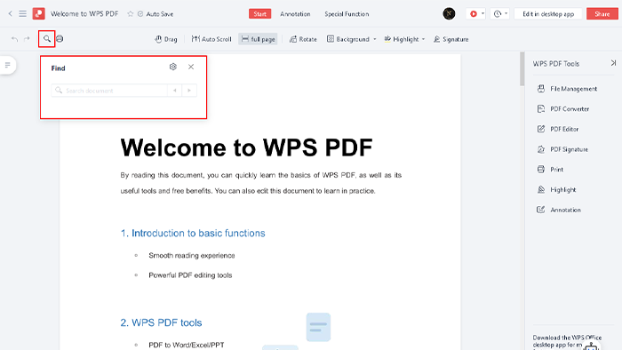This screenshot has height=350, width=622.
Task: Expand the history dropdown arrow
Action: [506, 14]
